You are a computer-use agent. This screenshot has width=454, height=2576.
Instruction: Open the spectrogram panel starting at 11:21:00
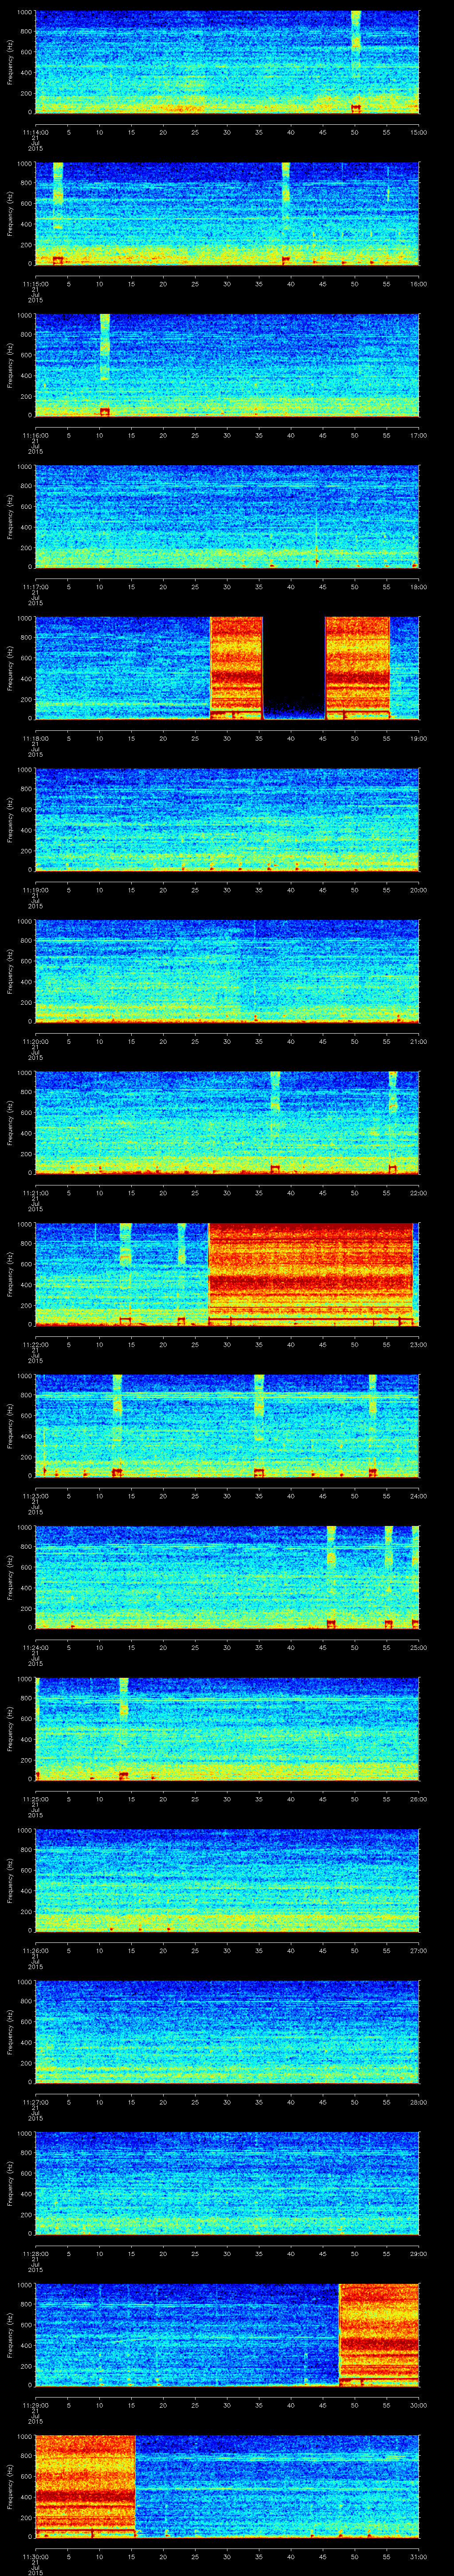click(x=227, y=1122)
